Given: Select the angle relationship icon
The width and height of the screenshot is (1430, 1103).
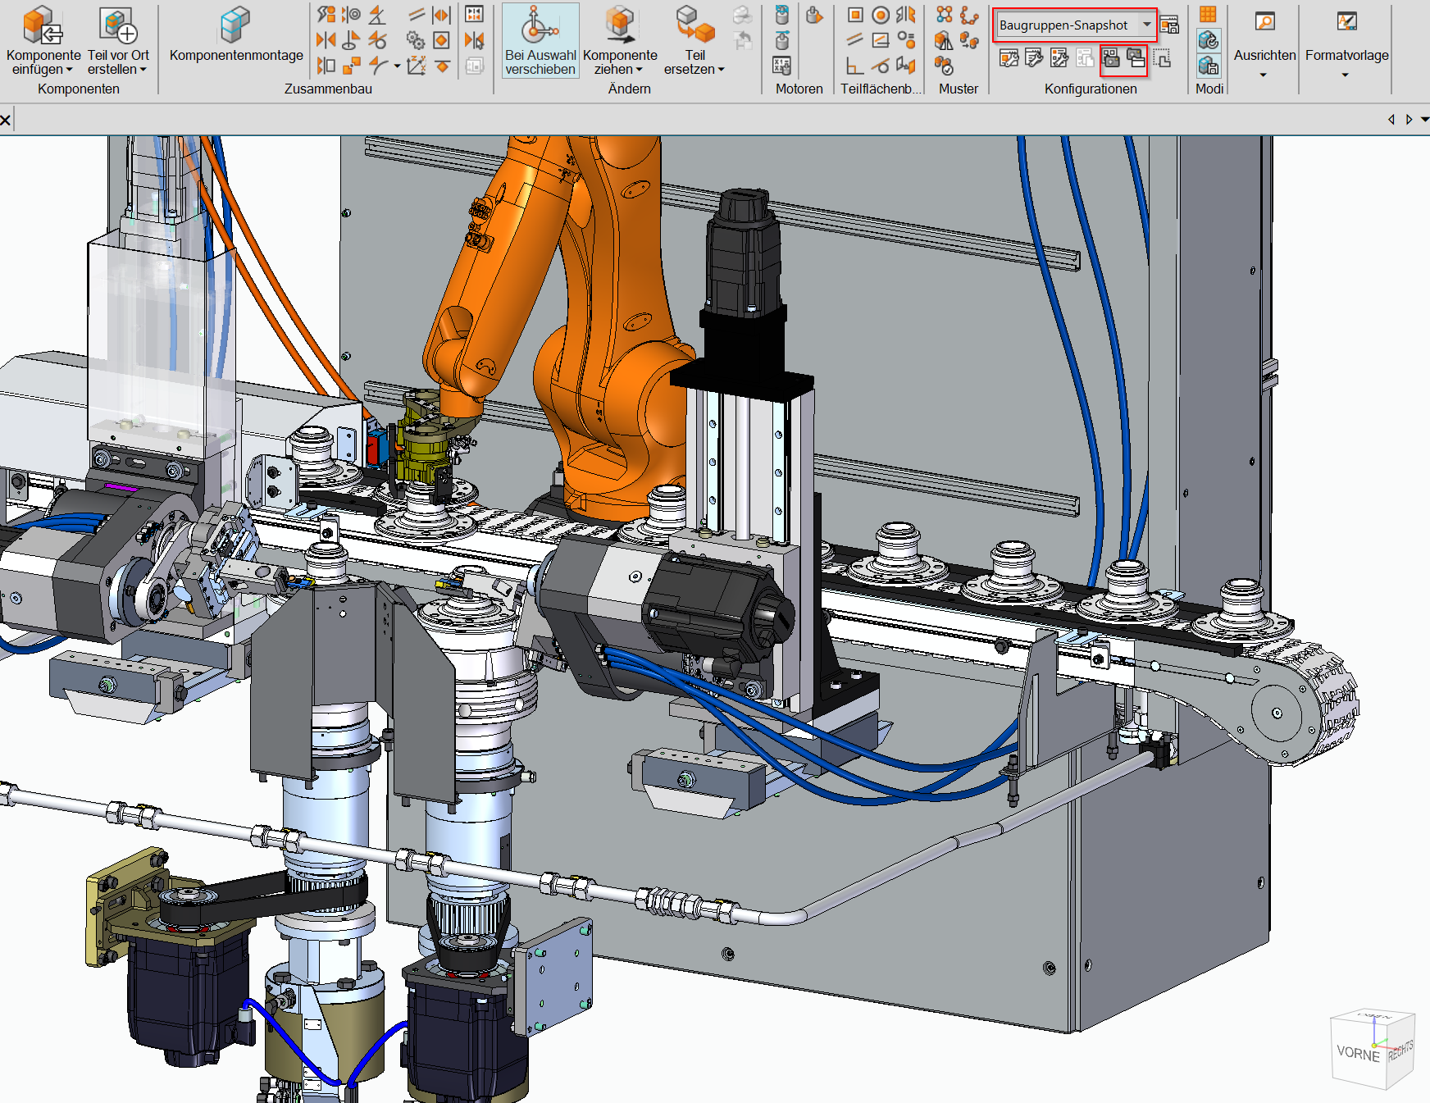Looking at the screenshot, I should click(377, 14).
